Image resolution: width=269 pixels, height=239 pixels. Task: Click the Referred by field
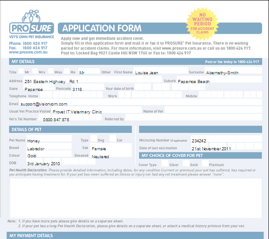pyautogui.click(x=194, y=117)
